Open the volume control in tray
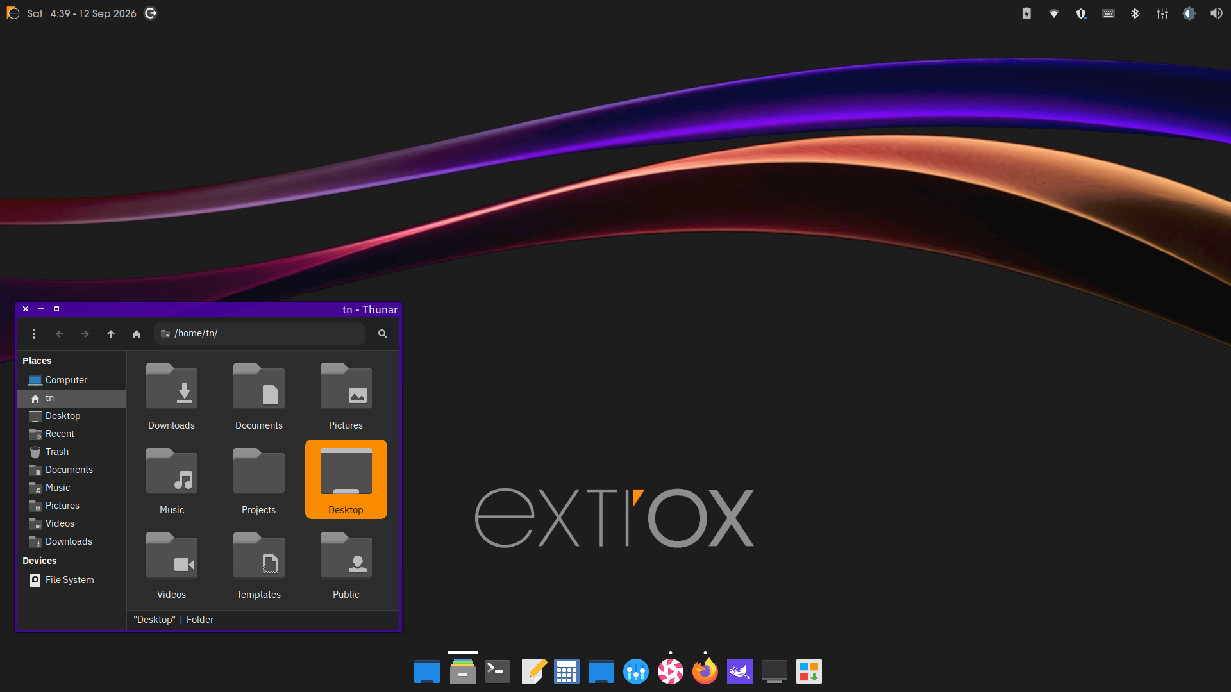1231x692 pixels. [x=1216, y=13]
